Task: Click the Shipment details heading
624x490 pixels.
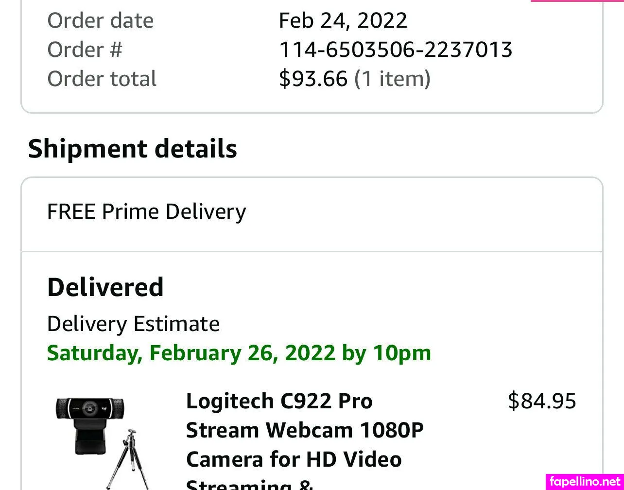Action: 133,149
